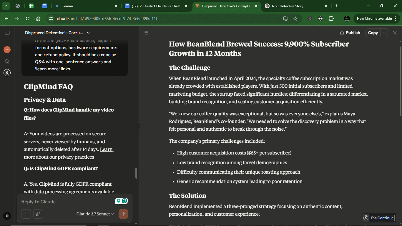This screenshot has height=226, width=402.
Task: Open the orange K extension icon
Action: tap(310, 19)
